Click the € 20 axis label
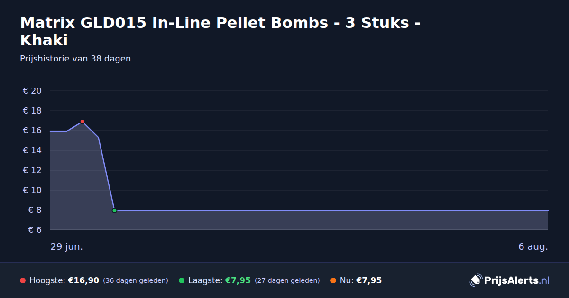Viewport: 569px width, 298px height. pyautogui.click(x=32, y=91)
